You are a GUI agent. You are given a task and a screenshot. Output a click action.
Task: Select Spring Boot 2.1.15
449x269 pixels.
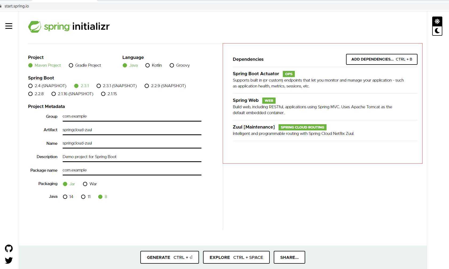[109, 94]
